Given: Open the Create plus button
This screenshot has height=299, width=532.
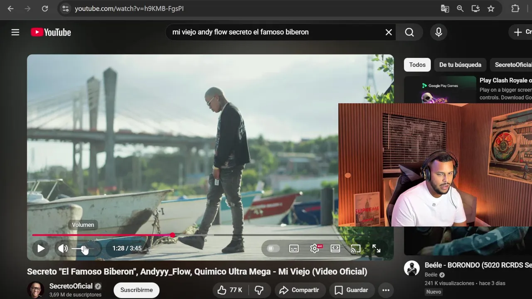Looking at the screenshot, I should (521, 32).
